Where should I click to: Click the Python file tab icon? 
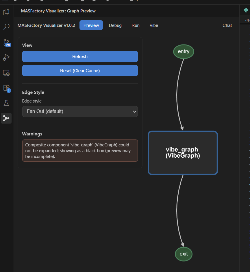[246, 10]
